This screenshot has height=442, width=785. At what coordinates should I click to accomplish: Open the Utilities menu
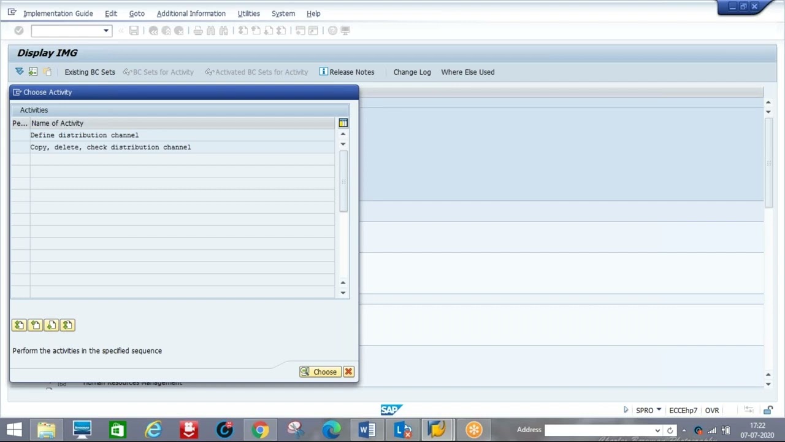pos(248,14)
